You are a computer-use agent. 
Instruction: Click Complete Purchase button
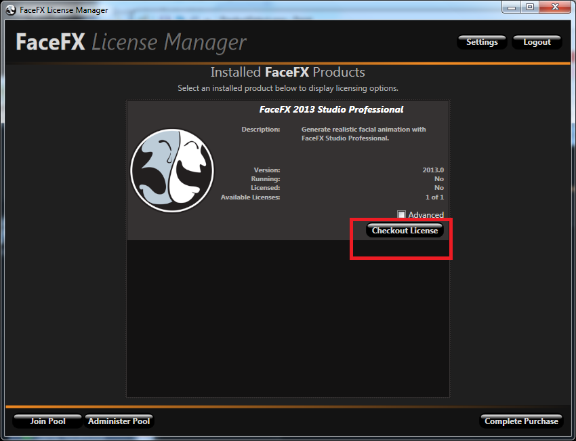pyautogui.click(x=521, y=421)
